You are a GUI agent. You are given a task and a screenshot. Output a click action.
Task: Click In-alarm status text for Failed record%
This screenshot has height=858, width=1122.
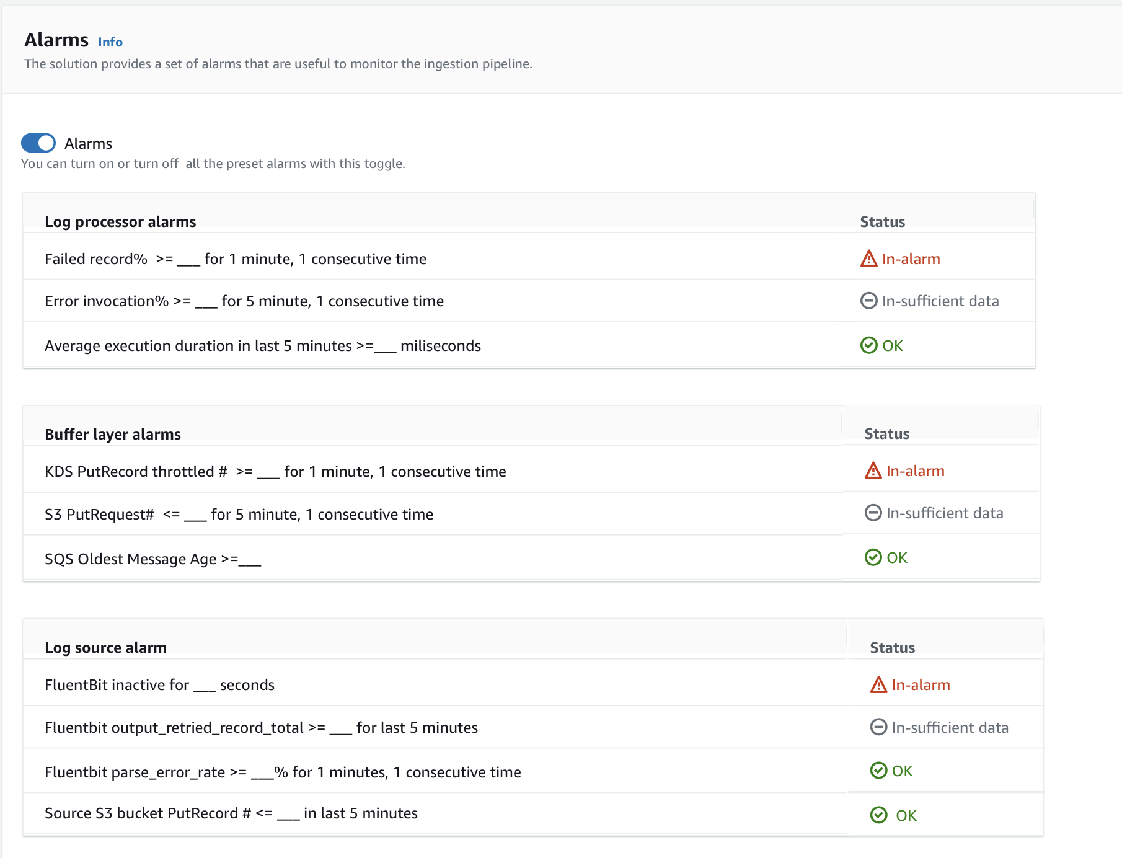(x=911, y=259)
